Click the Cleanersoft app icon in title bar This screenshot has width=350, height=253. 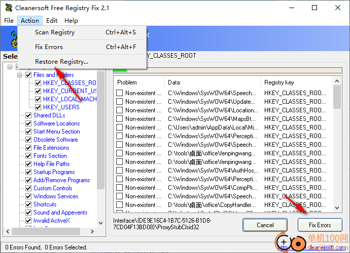tap(9, 8)
